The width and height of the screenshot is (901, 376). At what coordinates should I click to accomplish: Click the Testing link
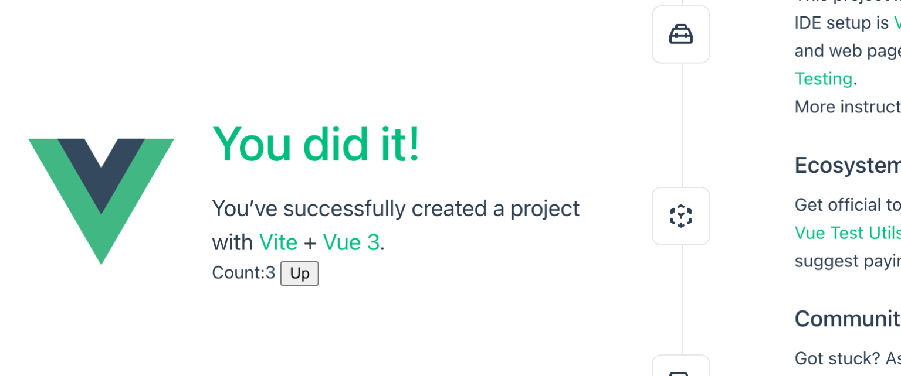822,78
